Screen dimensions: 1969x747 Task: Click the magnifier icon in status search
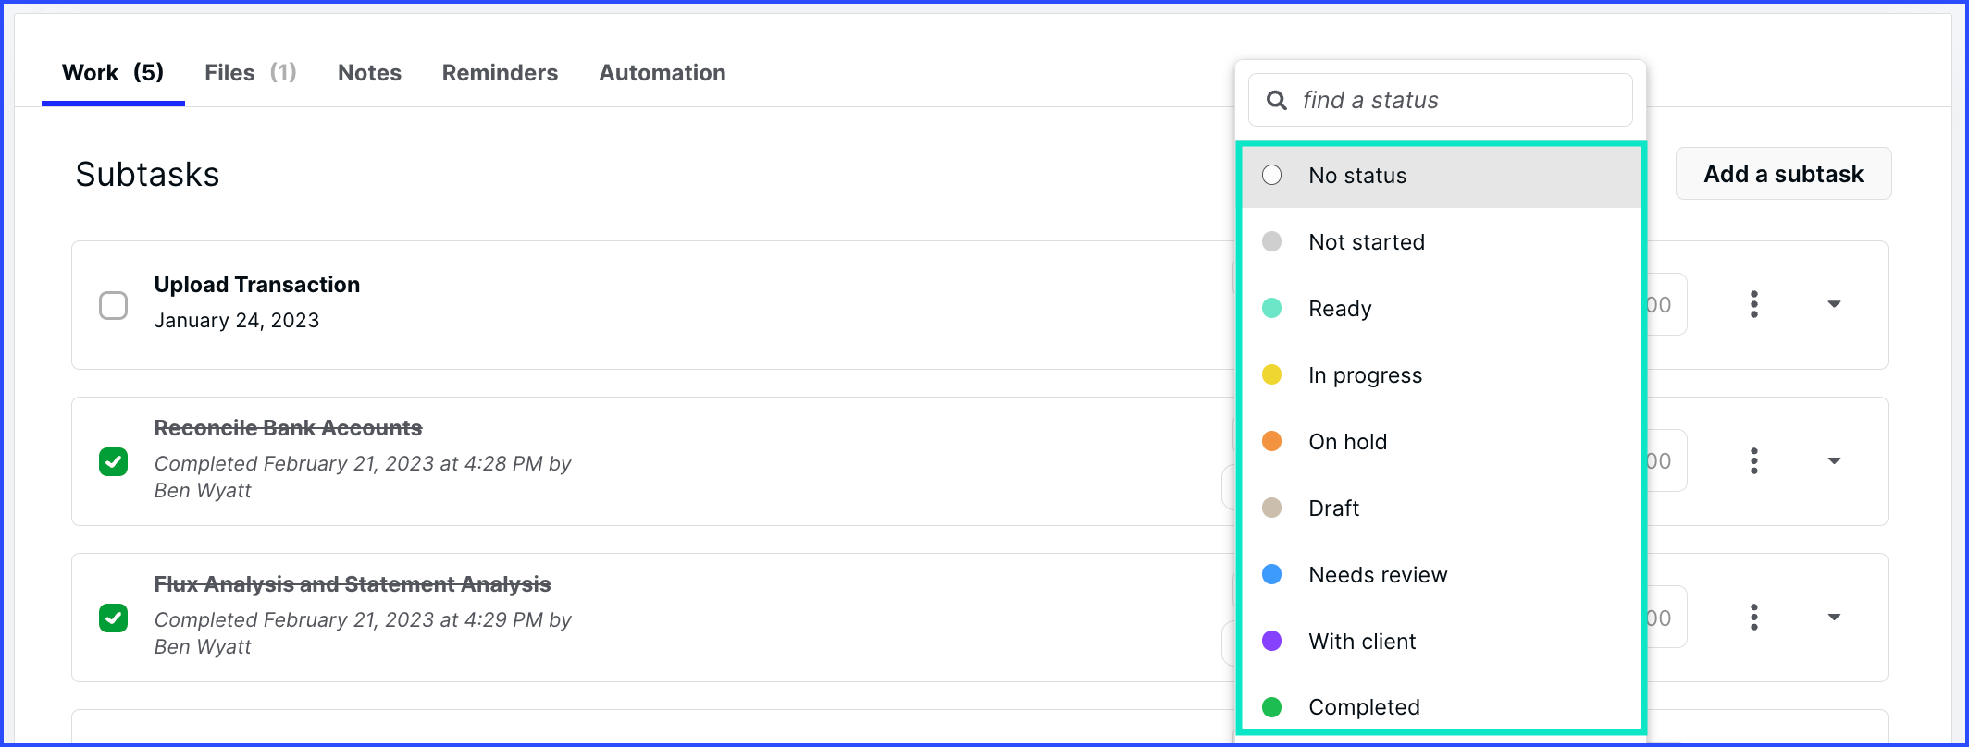pyautogui.click(x=1277, y=100)
